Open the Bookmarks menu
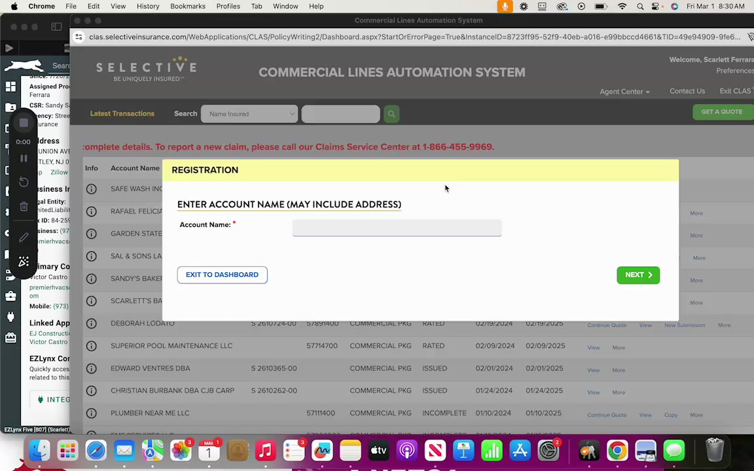Viewport: 754px width, 471px height. pos(188,7)
